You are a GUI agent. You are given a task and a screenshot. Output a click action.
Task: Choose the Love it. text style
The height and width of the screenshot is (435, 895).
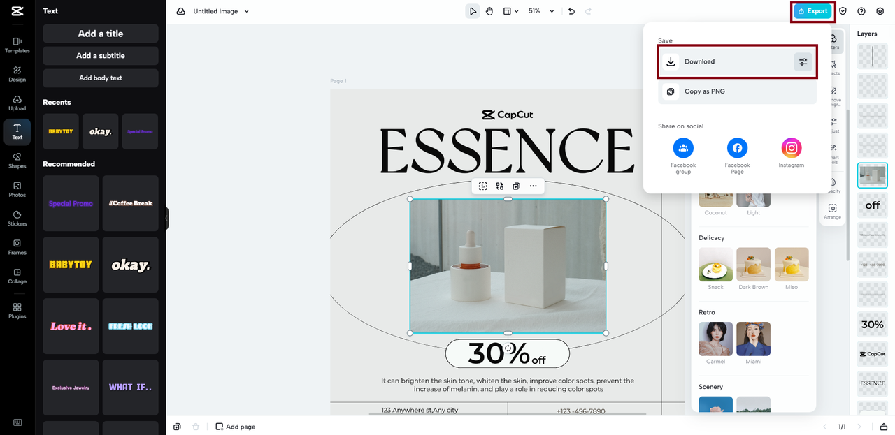71,326
